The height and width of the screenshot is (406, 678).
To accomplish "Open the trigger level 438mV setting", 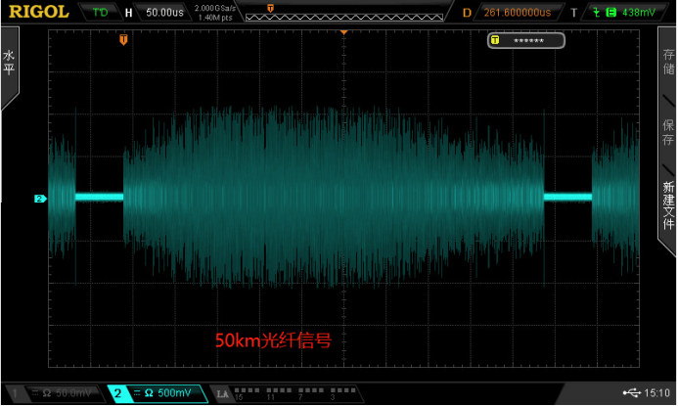I will pyautogui.click(x=641, y=13).
